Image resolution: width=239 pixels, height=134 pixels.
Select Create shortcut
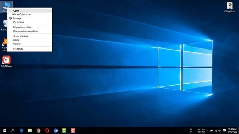[30, 36]
